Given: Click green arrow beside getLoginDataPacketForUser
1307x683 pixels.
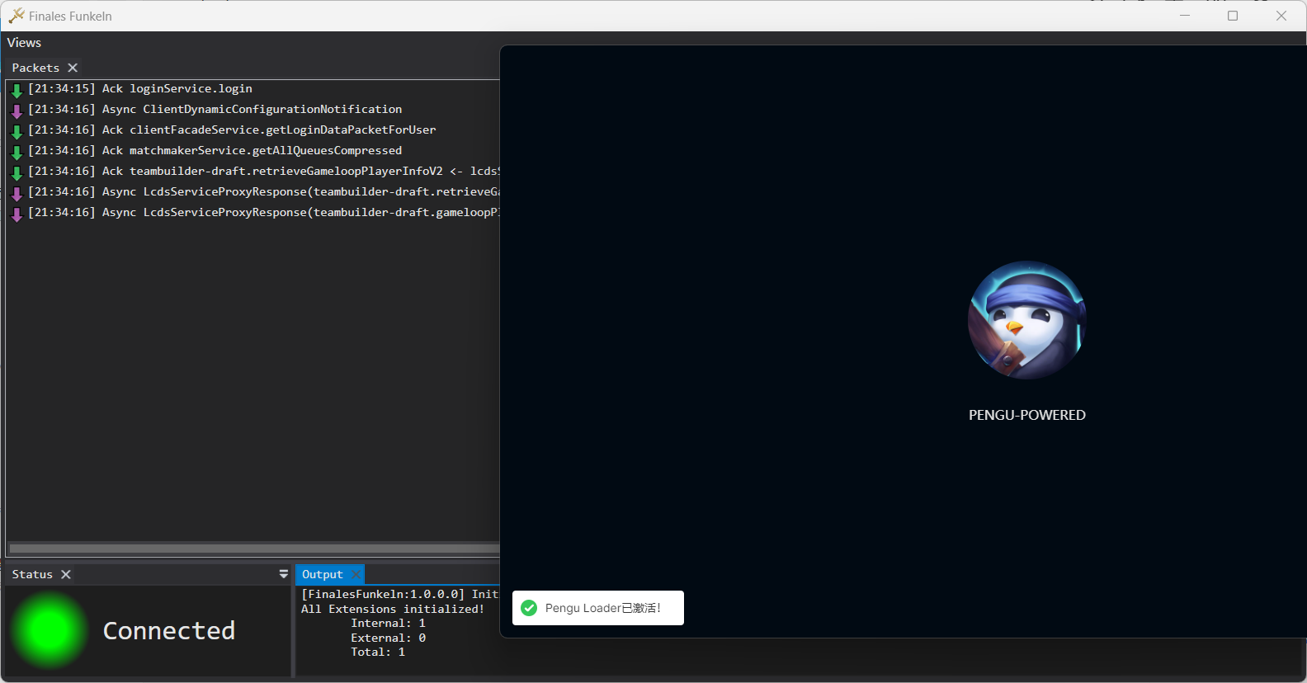Looking at the screenshot, I should point(17,132).
